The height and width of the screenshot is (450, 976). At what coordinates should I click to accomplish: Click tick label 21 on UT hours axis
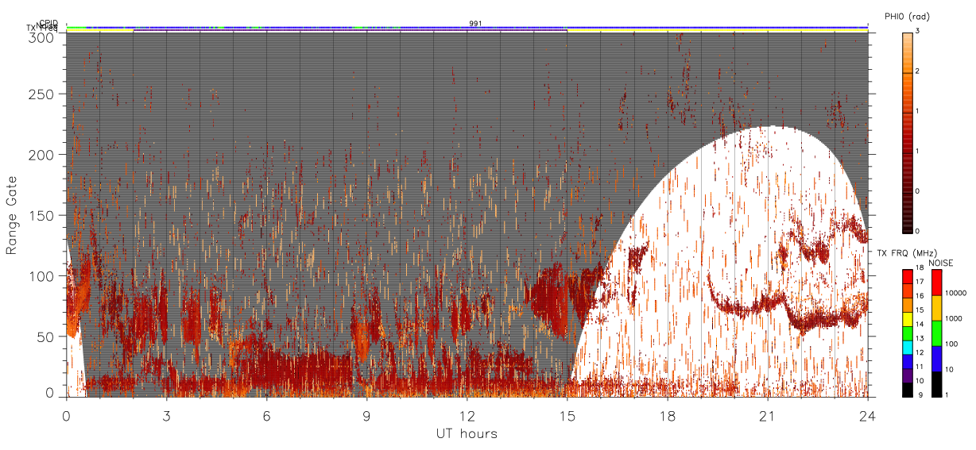pos(767,415)
